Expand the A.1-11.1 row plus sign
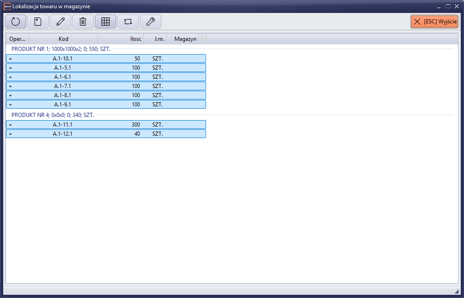This screenshot has height=298, width=464. [x=10, y=125]
